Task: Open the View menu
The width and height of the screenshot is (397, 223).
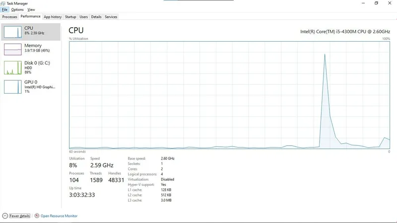Action: pos(31,9)
